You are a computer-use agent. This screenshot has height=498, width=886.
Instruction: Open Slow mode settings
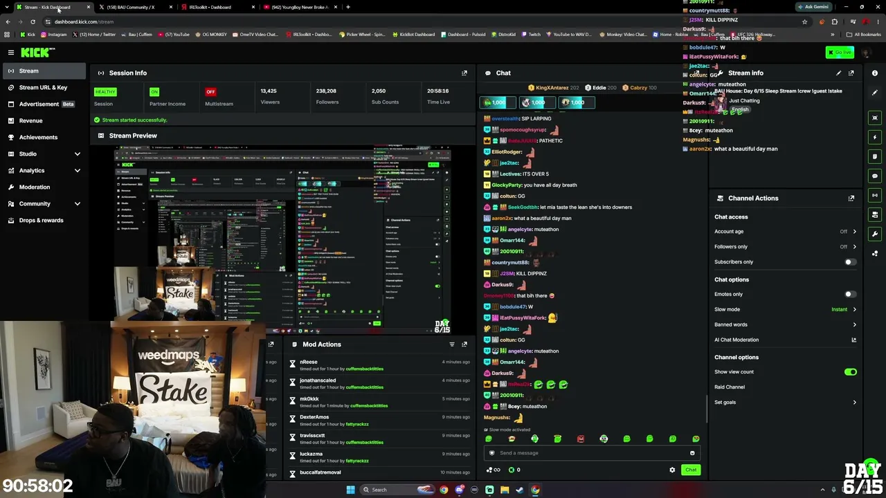pos(785,309)
